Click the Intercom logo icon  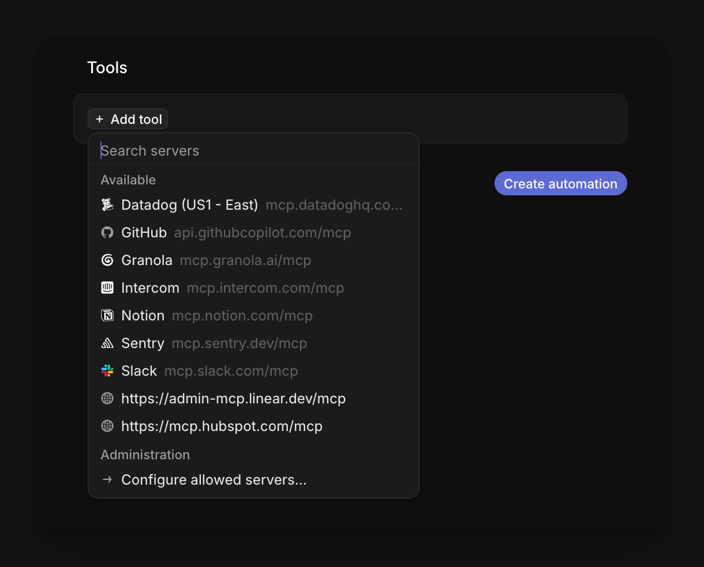coord(107,288)
